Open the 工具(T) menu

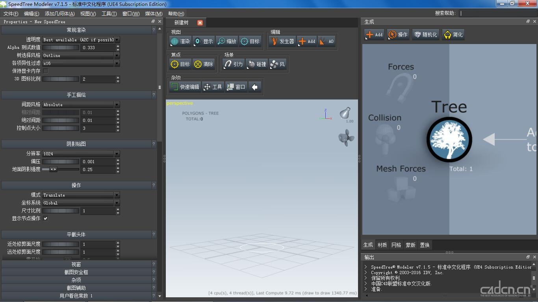point(109,14)
